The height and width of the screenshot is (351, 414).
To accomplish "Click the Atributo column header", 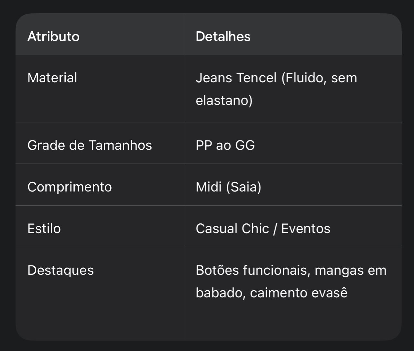I will [x=53, y=36].
